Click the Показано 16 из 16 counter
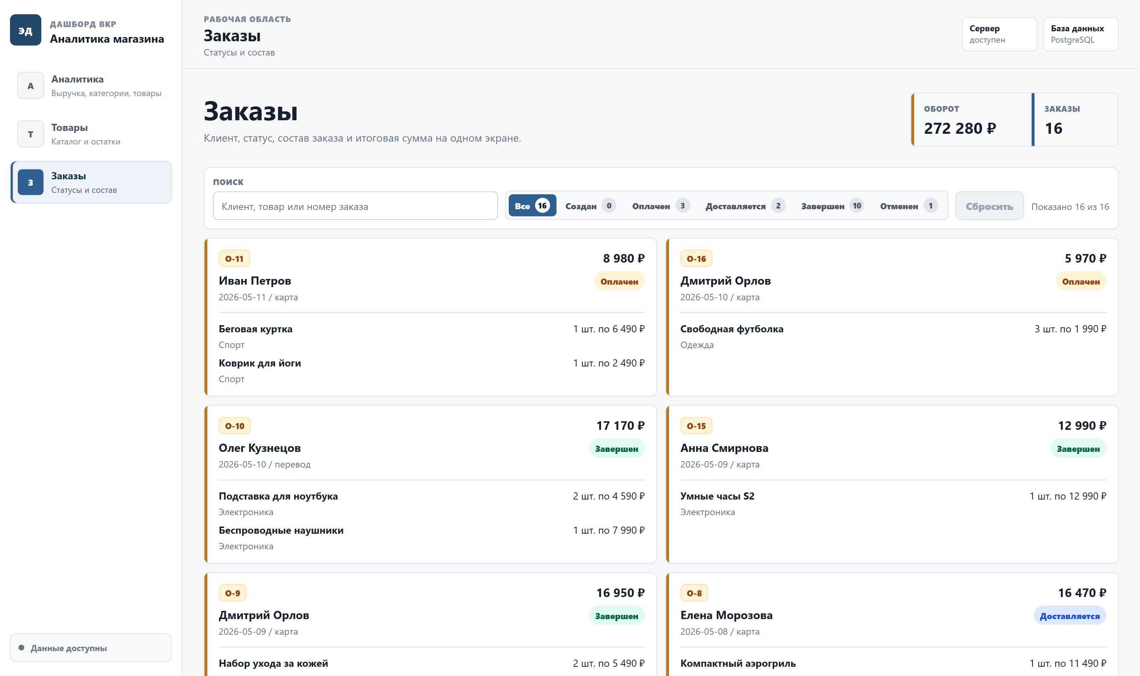Image resolution: width=1140 pixels, height=676 pixels. click(x=1070, y=206)
